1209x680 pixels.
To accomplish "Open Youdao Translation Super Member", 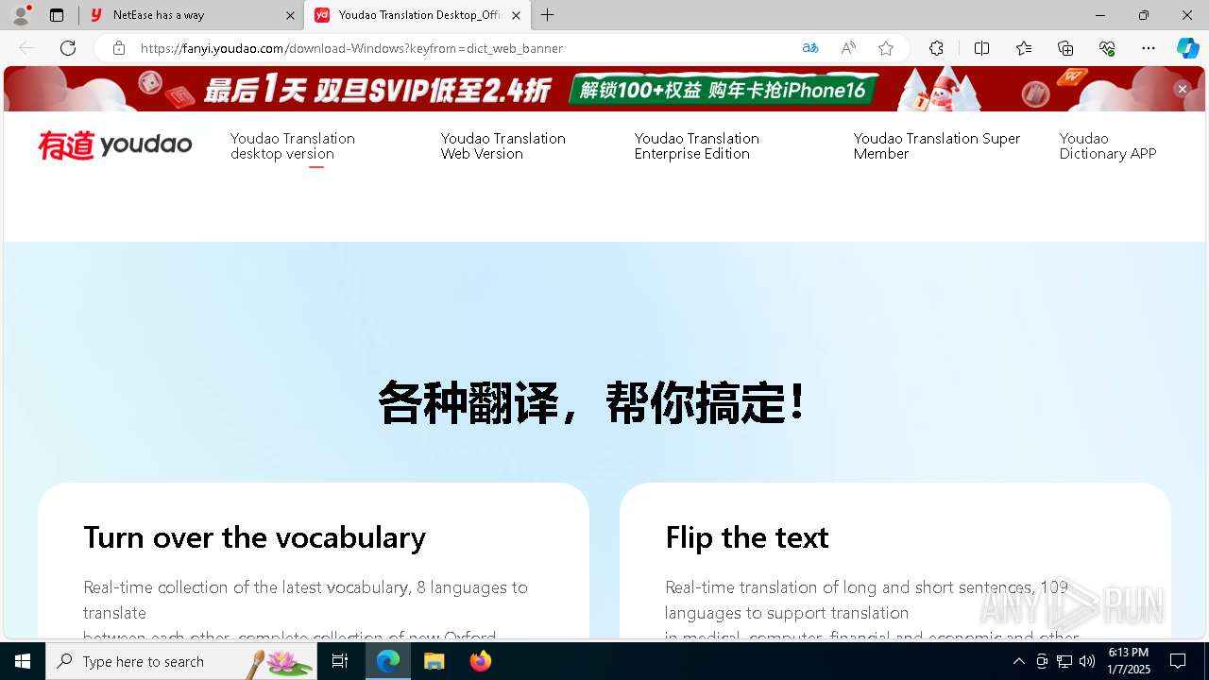I will coord(937,146).
